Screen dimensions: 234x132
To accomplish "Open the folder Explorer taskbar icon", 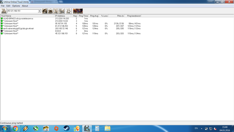I will pos(107,128).
